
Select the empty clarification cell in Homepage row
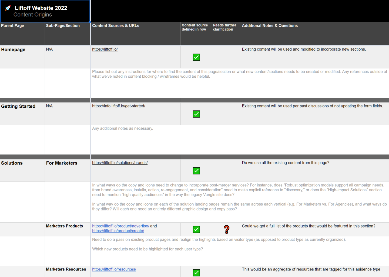pos(226,57)
